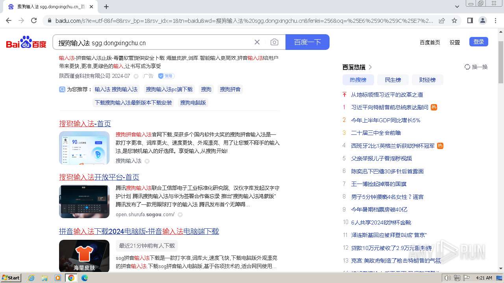Click scrollbar down arrow
Image resolution: width=504 pixels, height=283 pixels.
point(501,269)
